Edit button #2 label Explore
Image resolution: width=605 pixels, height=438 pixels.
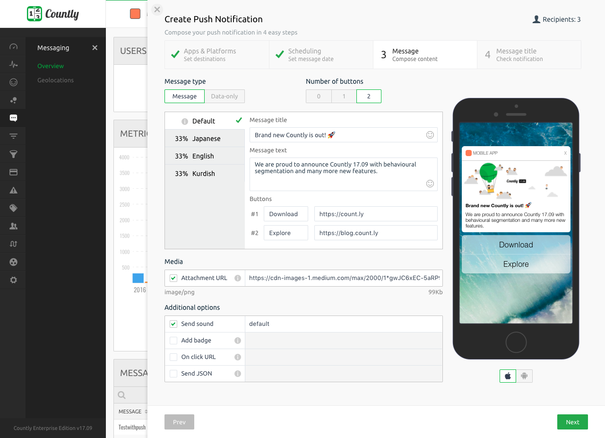(286, 233)
